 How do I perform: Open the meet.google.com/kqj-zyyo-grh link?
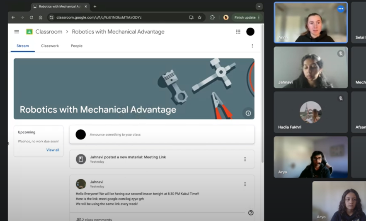pyautogui.click(x=121, y=199)
